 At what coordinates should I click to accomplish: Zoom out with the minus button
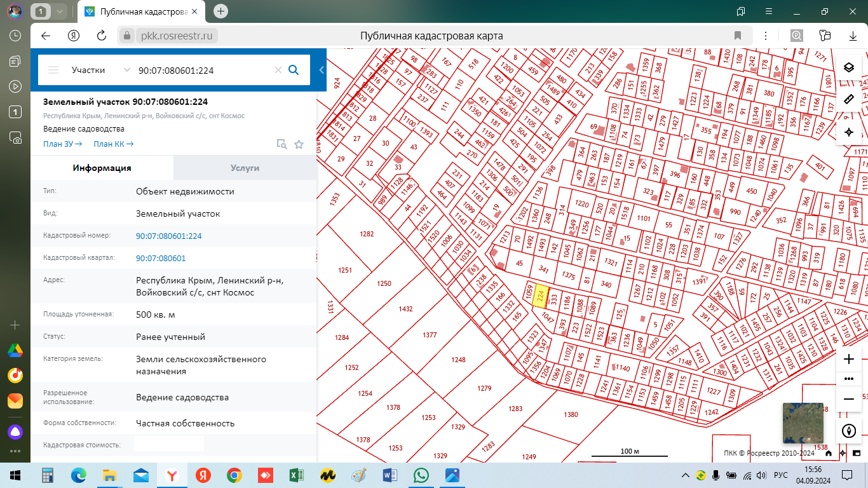848,399
